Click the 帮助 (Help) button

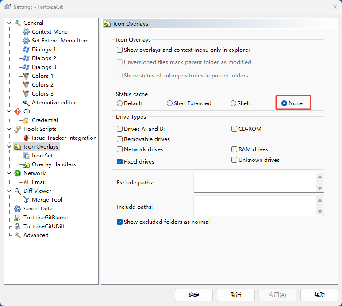point(319,295)
